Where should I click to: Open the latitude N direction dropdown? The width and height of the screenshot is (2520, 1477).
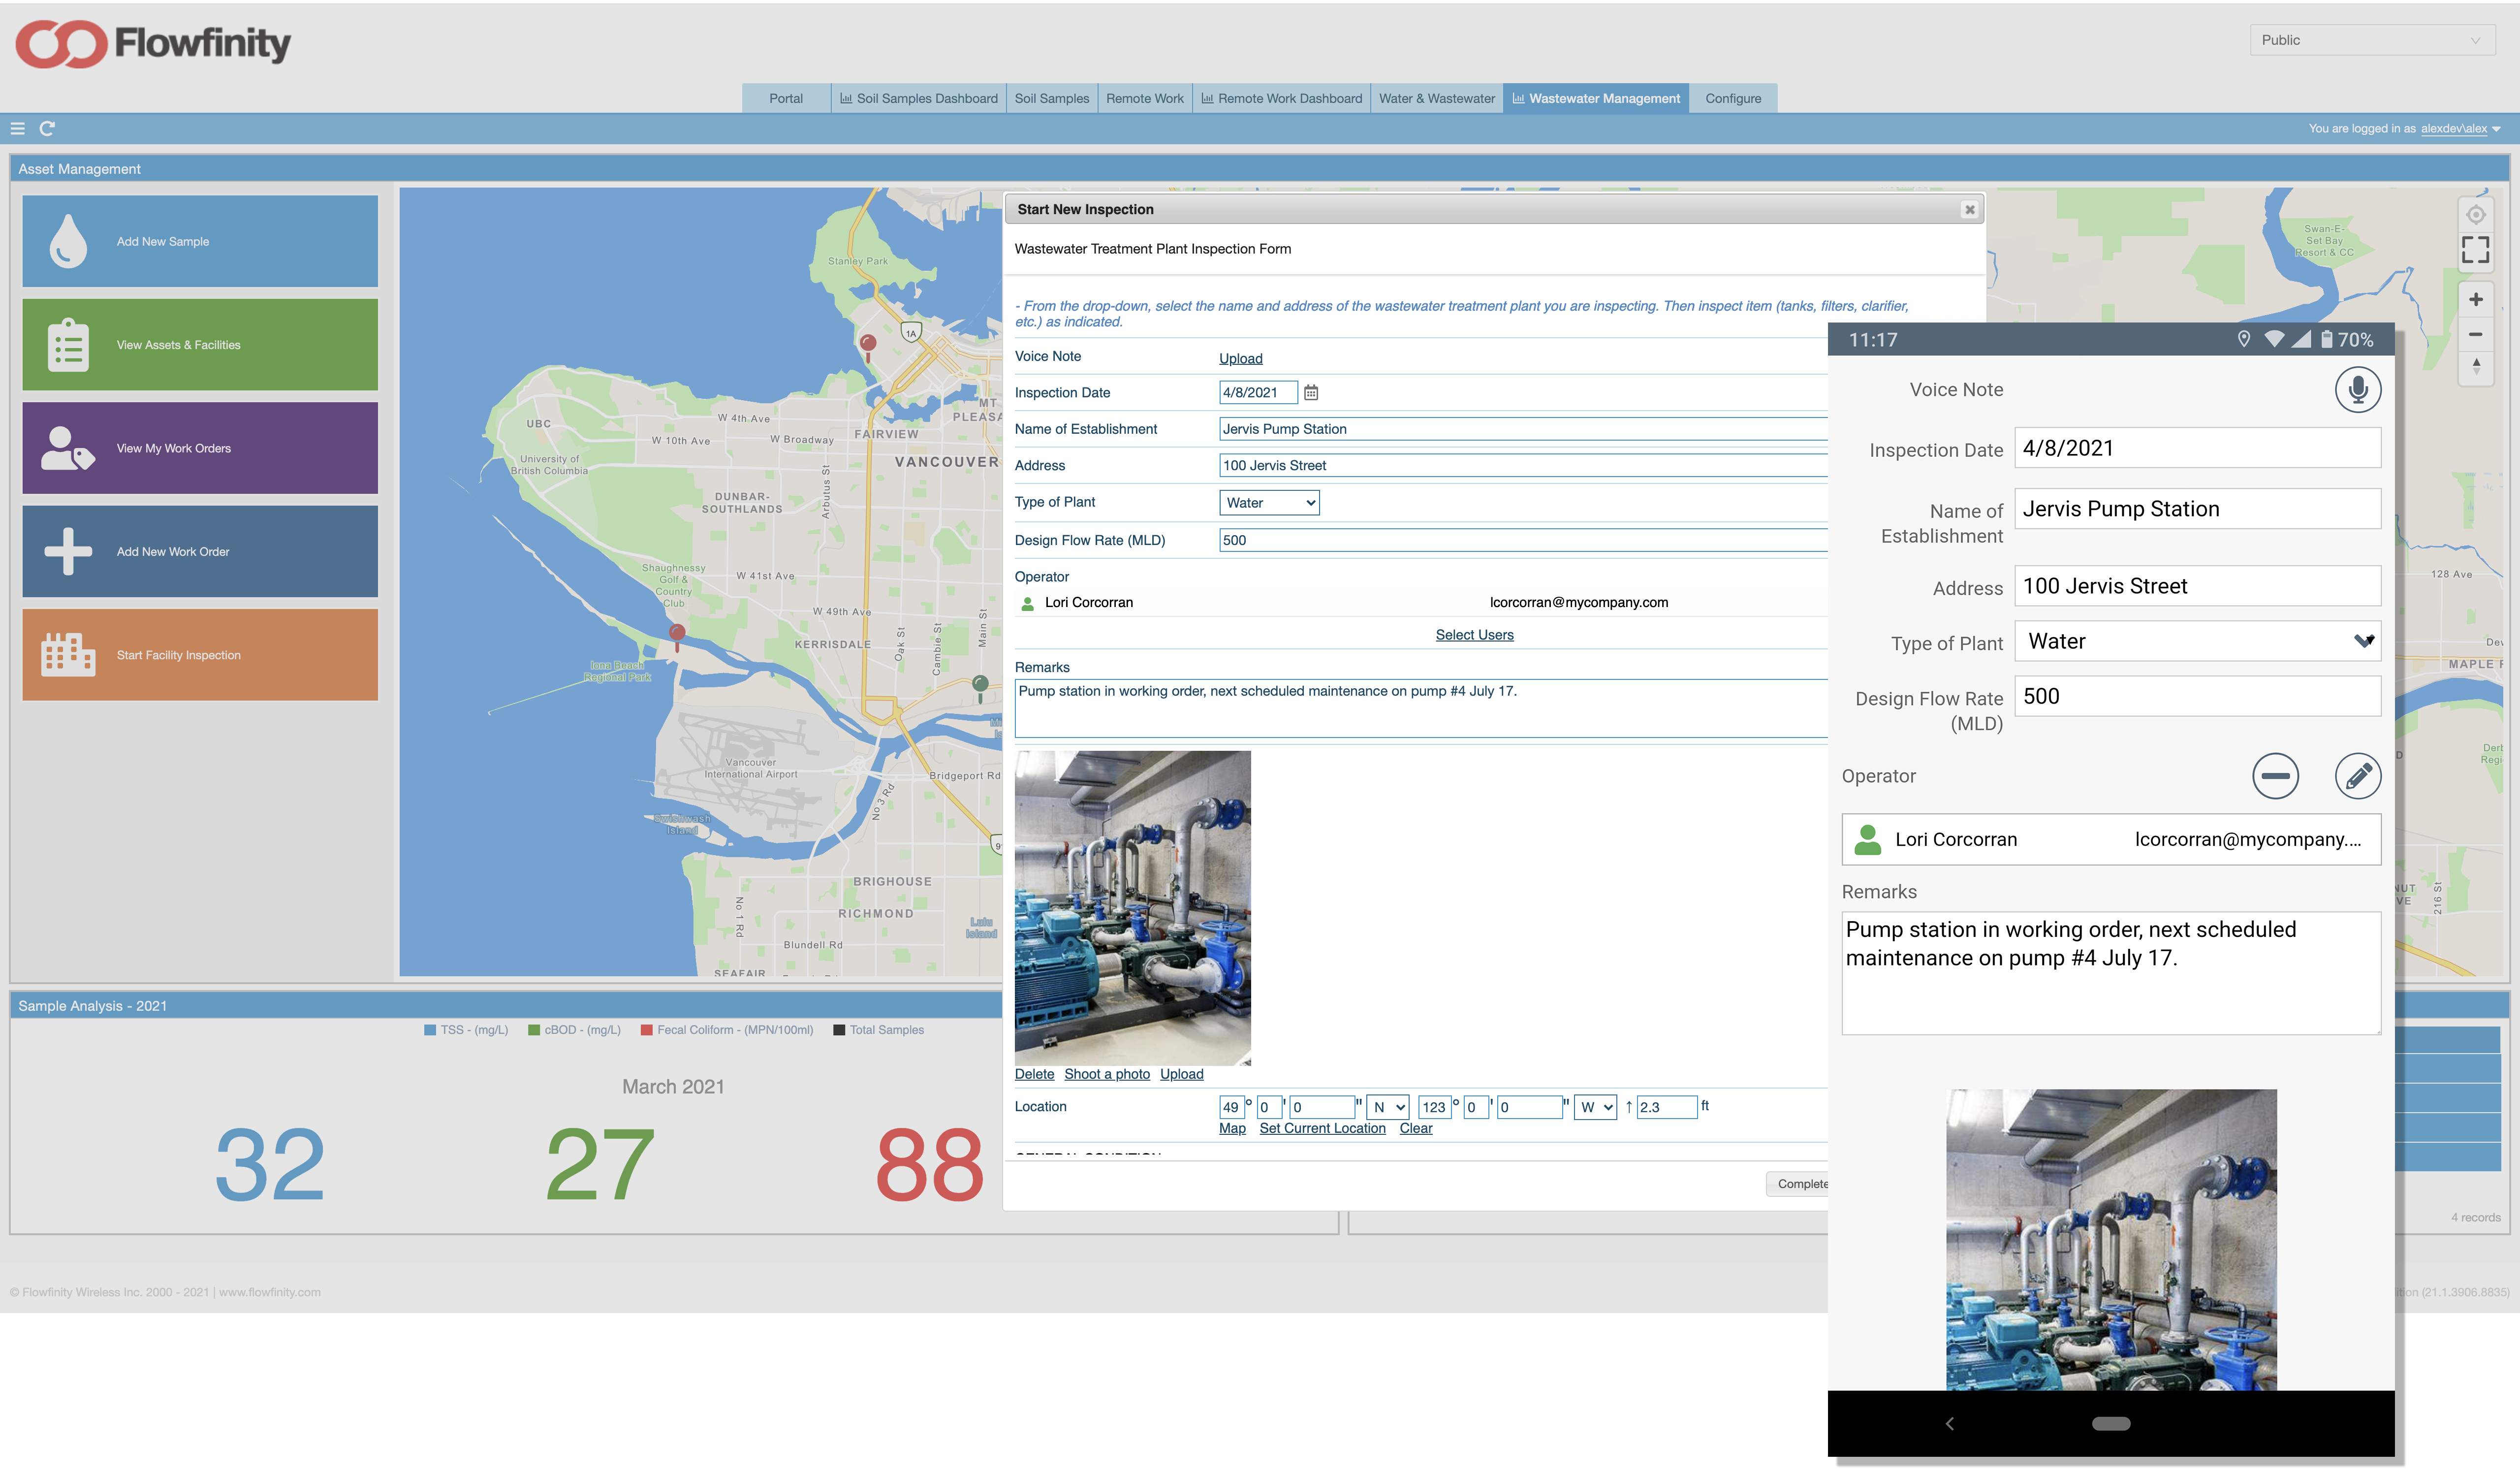pyautogui.click(x=1388, y=1107)
